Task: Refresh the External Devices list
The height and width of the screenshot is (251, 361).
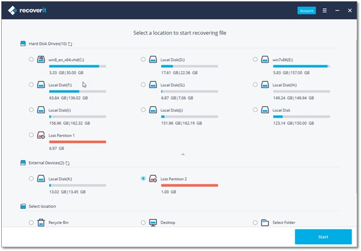Action: pos(68,164)
